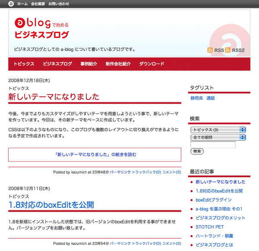Open the 静岡県 tag link

click(x=197, y=98)
